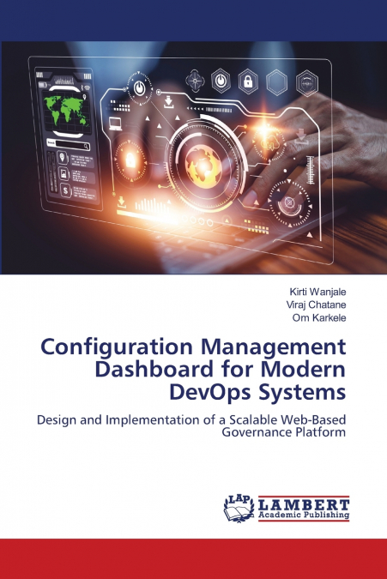
Task: Click the download arrow icon beside the bar chart
Action: pyautogui.click(x=122, y=202)
